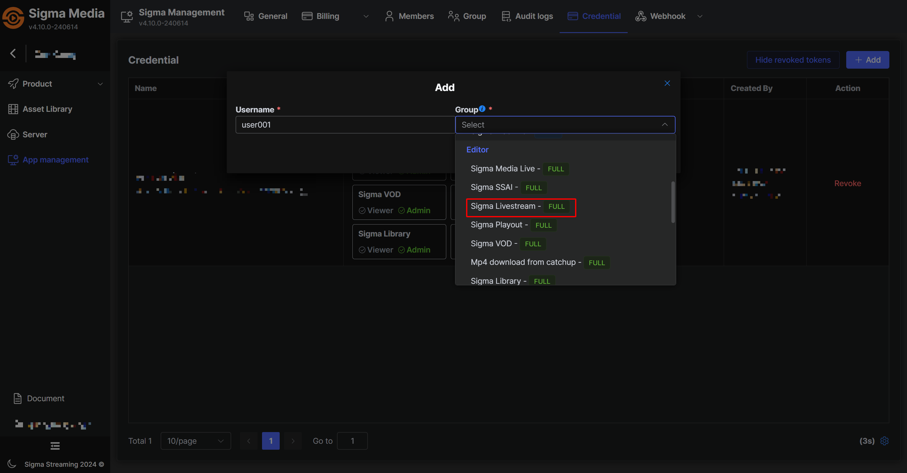Image resolution: width=907 pixels, height=473 pixels.
Task: Expand the Billing menu chevron
Action: pyautogui.click(x=366, y=16)
